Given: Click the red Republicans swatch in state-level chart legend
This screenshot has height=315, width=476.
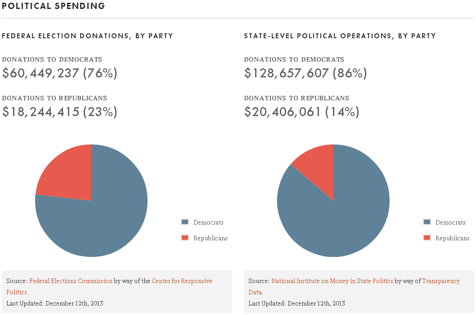Looking at the screenshot, I should [427, 238].
